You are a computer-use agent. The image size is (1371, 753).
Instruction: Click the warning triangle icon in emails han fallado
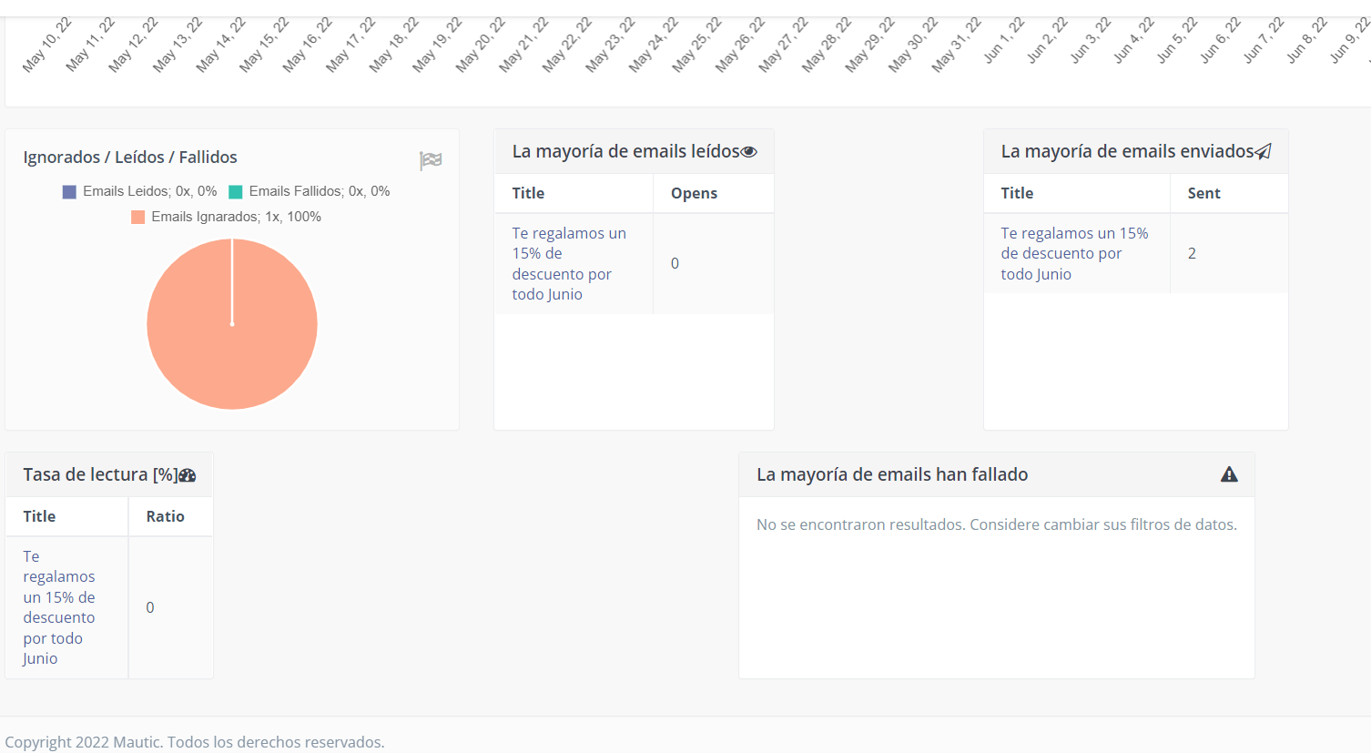click(1229, 474)
